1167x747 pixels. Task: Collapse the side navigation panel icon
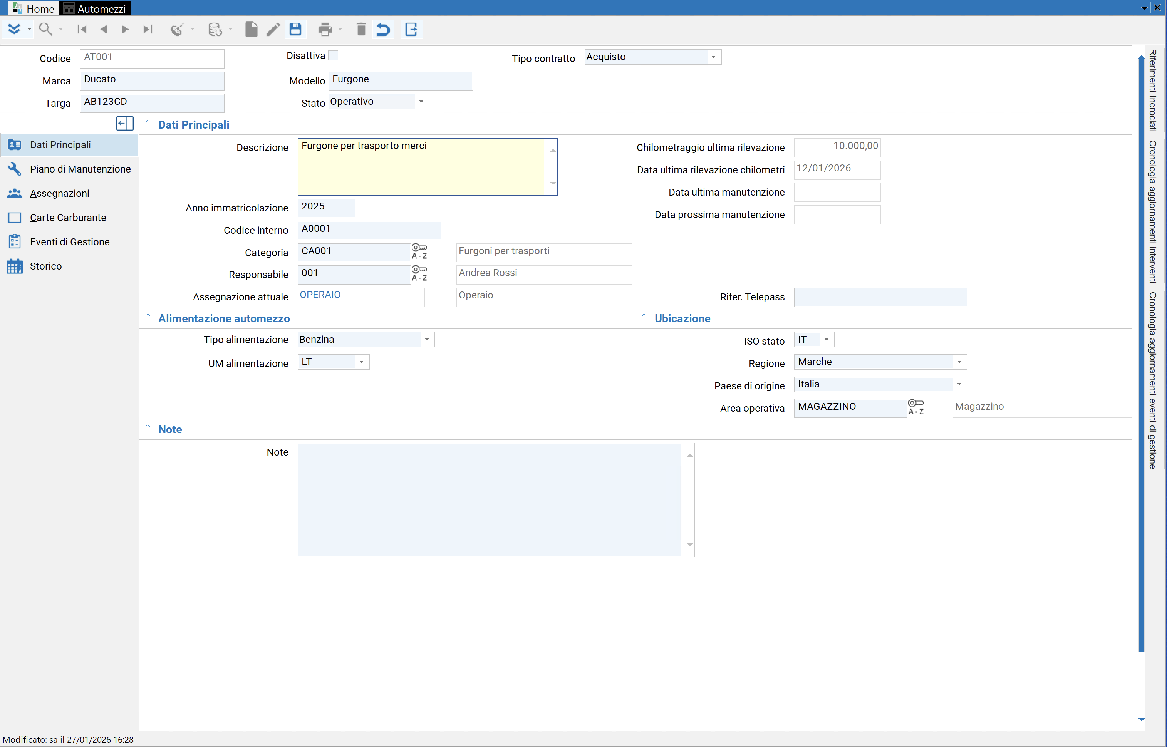coord(125,123)
